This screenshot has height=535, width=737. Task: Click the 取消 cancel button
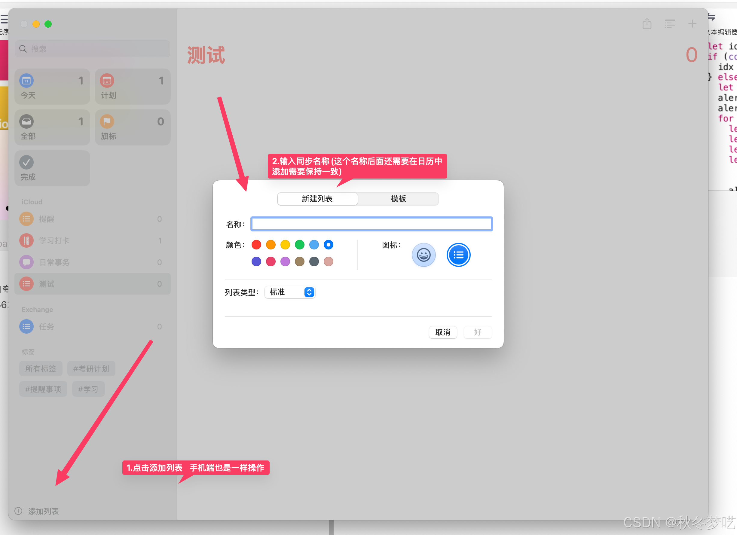click(442, 332)
